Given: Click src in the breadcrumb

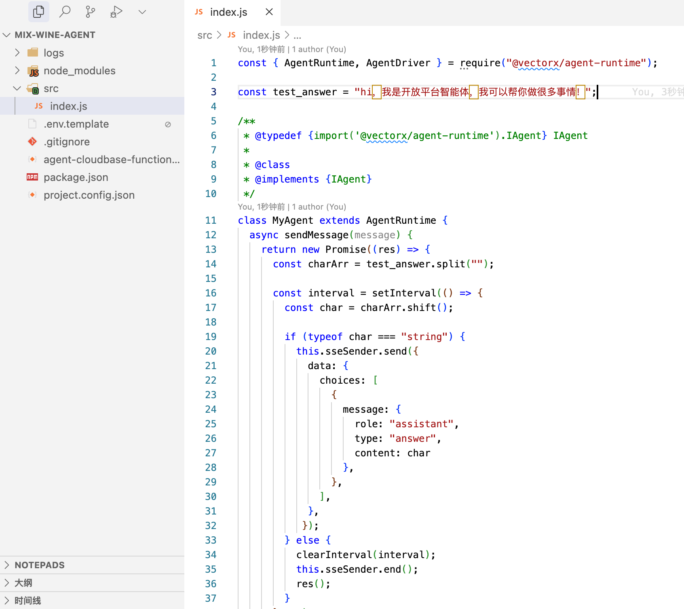Looking at the screenshot, I should pos(205,36).
